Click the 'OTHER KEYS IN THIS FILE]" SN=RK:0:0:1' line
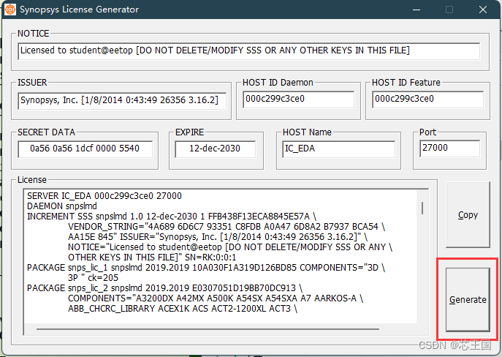 click(x=152, y=258)
